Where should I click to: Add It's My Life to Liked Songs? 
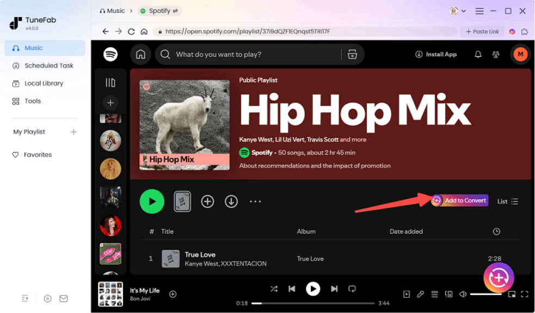173,294
